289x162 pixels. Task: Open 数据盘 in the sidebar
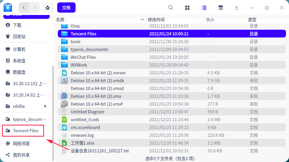[x=26, y=72]
